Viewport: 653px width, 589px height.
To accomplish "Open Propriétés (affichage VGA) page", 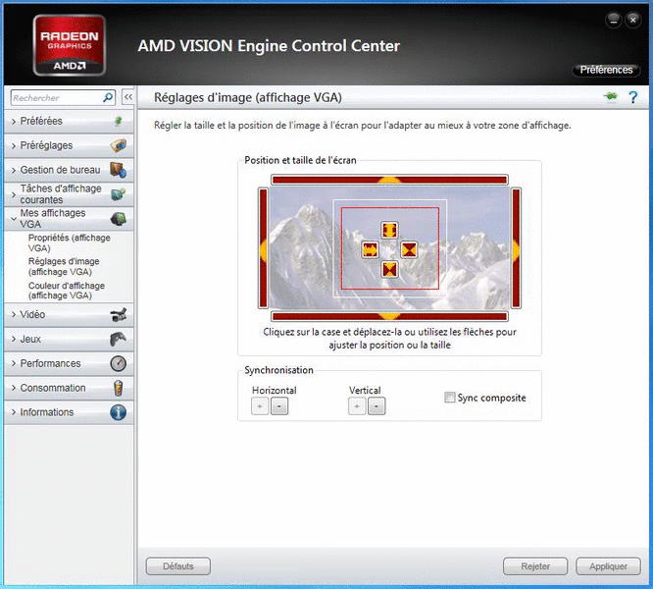I will point(70,242).
